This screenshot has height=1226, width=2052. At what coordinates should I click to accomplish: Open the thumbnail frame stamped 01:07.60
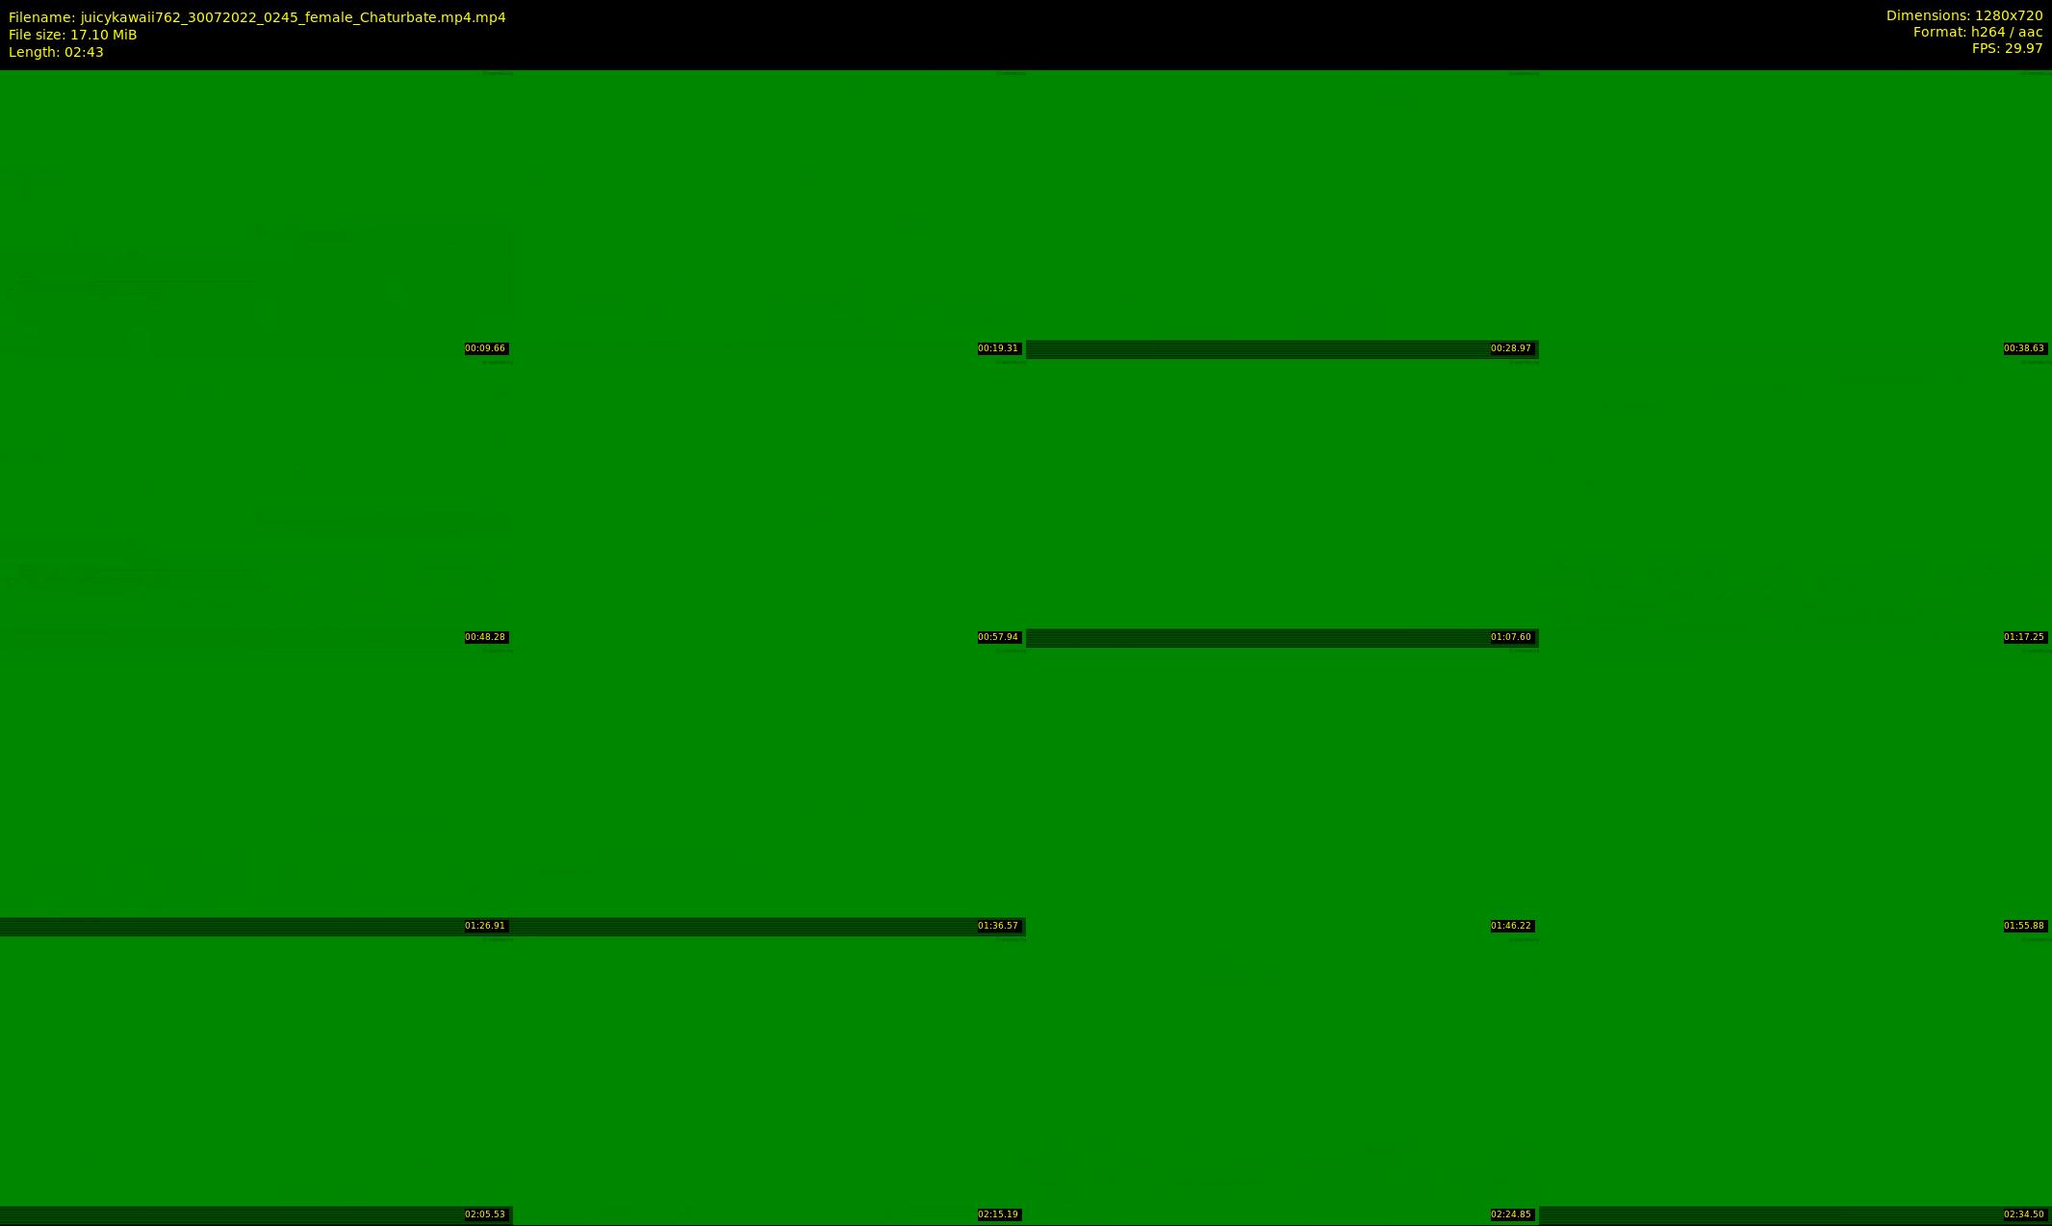point(1282,502)
